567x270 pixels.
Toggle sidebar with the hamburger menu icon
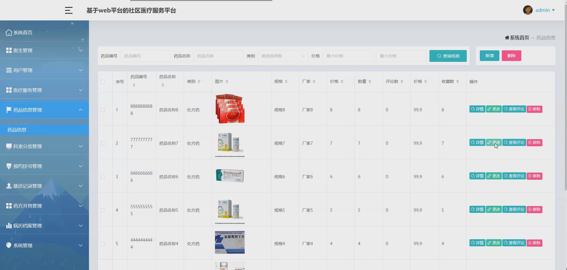point(69,10)
